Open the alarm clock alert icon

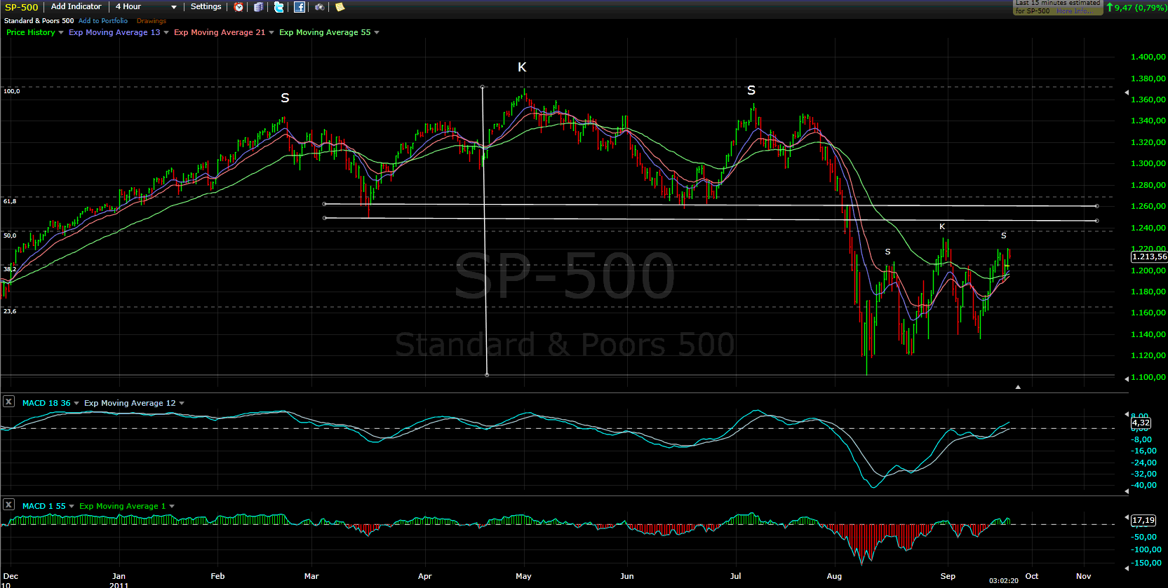click(239, 7)
